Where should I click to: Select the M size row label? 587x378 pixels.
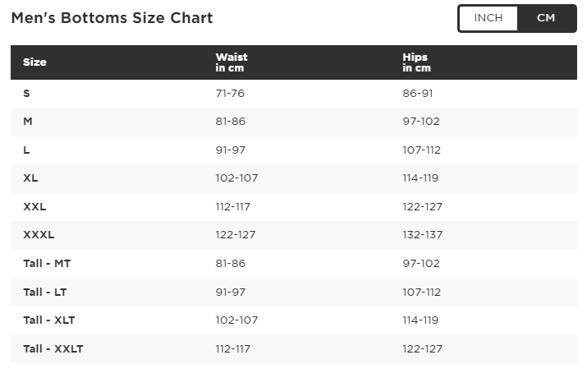pos(28,122)
